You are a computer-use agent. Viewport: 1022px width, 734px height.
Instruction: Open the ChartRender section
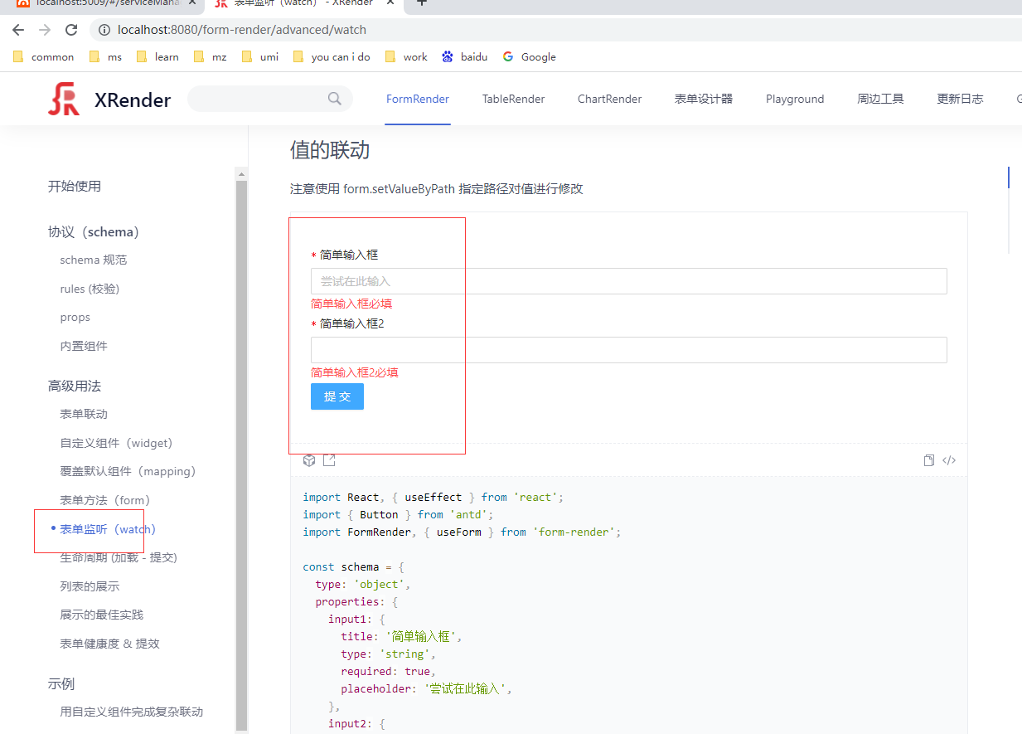click(609, 99)
